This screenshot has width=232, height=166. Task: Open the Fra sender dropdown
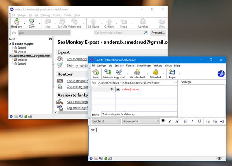(x=138, y=83)
